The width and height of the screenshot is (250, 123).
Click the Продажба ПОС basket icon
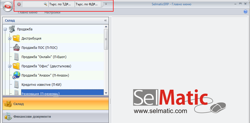(x=16, y=48)
